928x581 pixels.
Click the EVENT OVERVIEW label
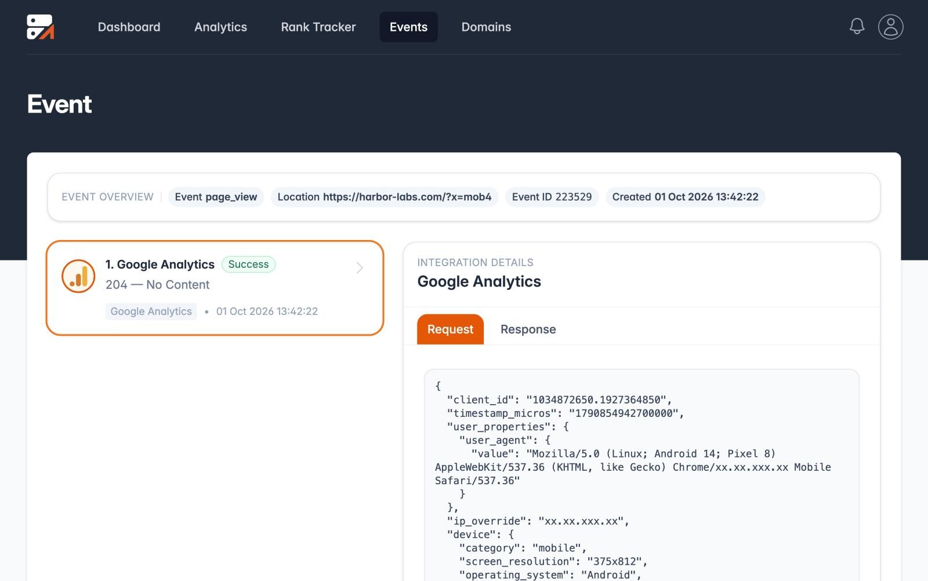tap(107, 197)
